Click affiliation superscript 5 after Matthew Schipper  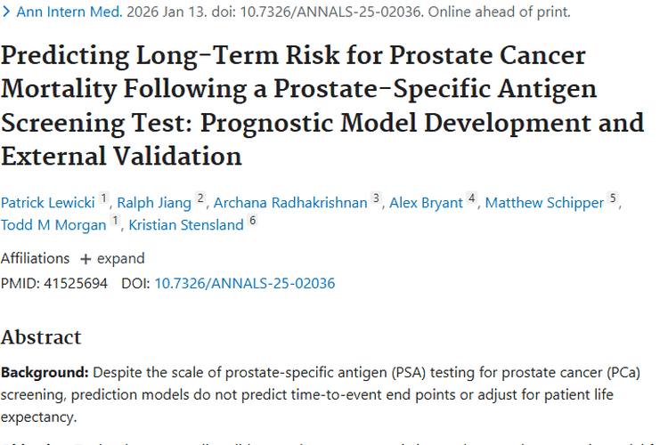coord(613,199)
